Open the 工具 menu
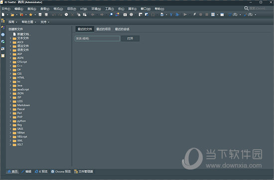 point(110,9)
